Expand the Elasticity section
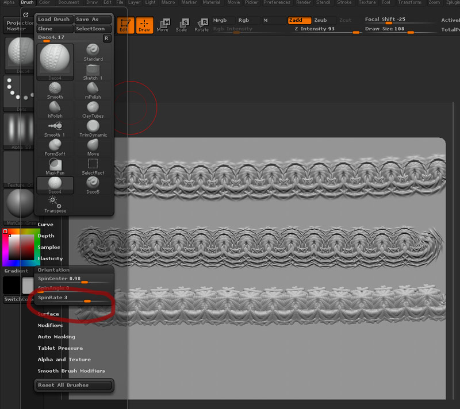 (x=50, y=258)
